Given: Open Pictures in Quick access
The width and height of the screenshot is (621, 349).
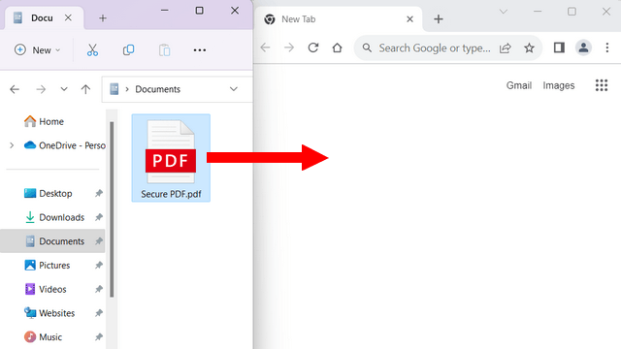Looking at the screenshot, I should [48, 265].
